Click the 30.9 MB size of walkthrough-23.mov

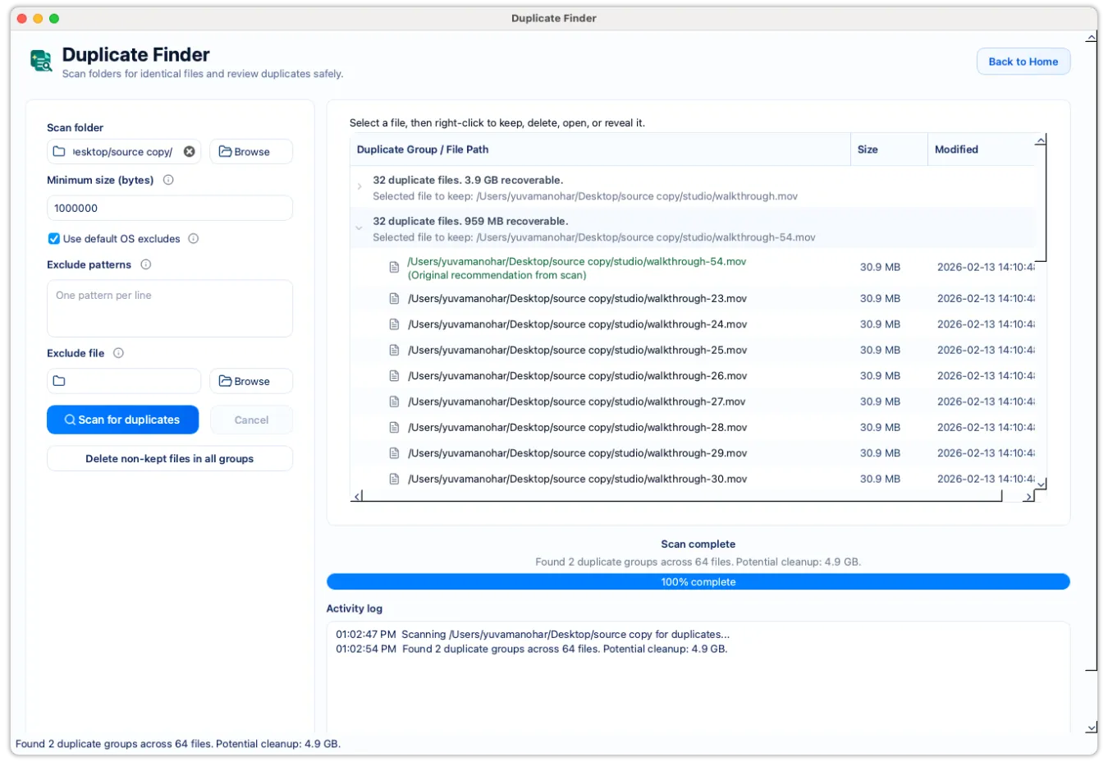880,299
